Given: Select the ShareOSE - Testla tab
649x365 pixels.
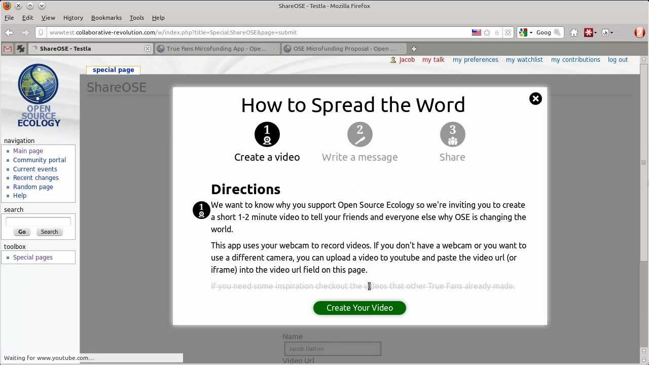Looking at the screenshot, I should pyautogui.click(x=90, y=49).
